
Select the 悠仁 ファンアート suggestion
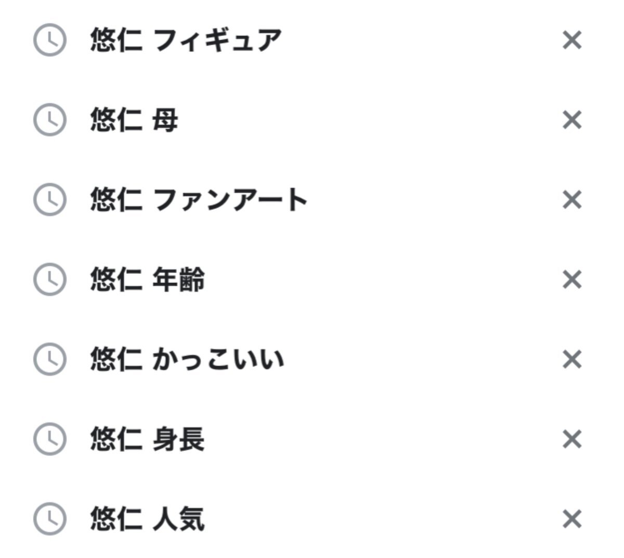(x=199, y=200)
